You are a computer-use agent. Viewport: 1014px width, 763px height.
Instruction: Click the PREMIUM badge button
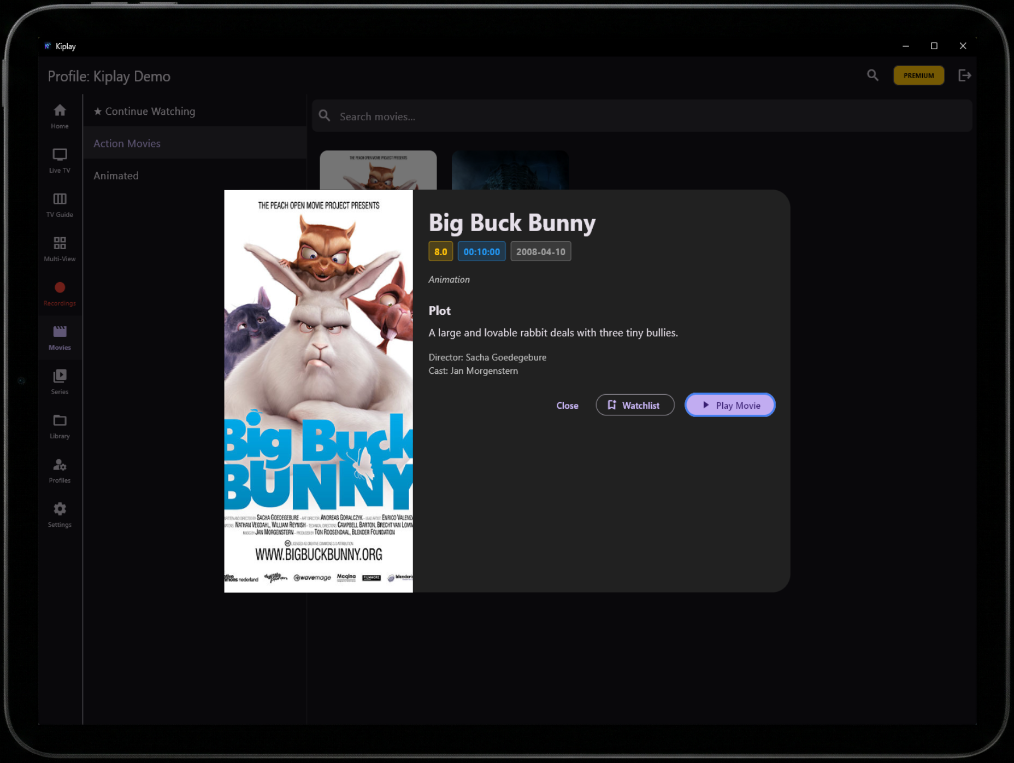click(x=918, y=75)
